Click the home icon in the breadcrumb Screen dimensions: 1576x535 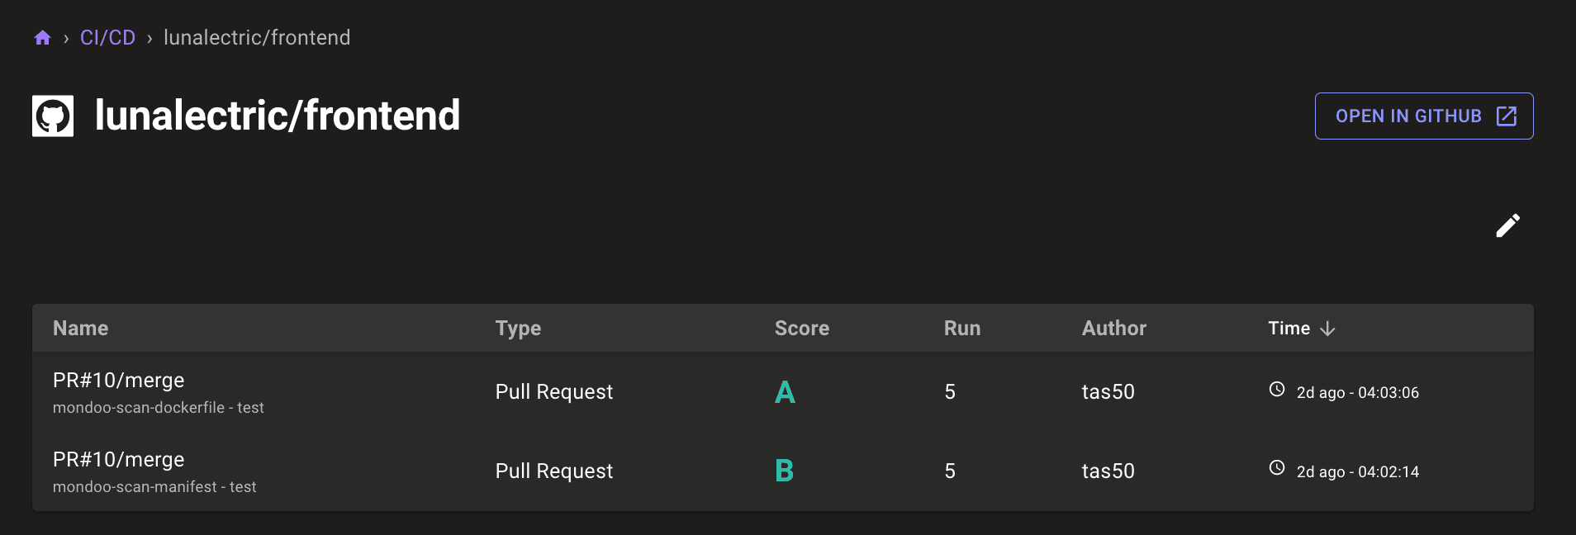pyautogui.click(x=42, y=36)
